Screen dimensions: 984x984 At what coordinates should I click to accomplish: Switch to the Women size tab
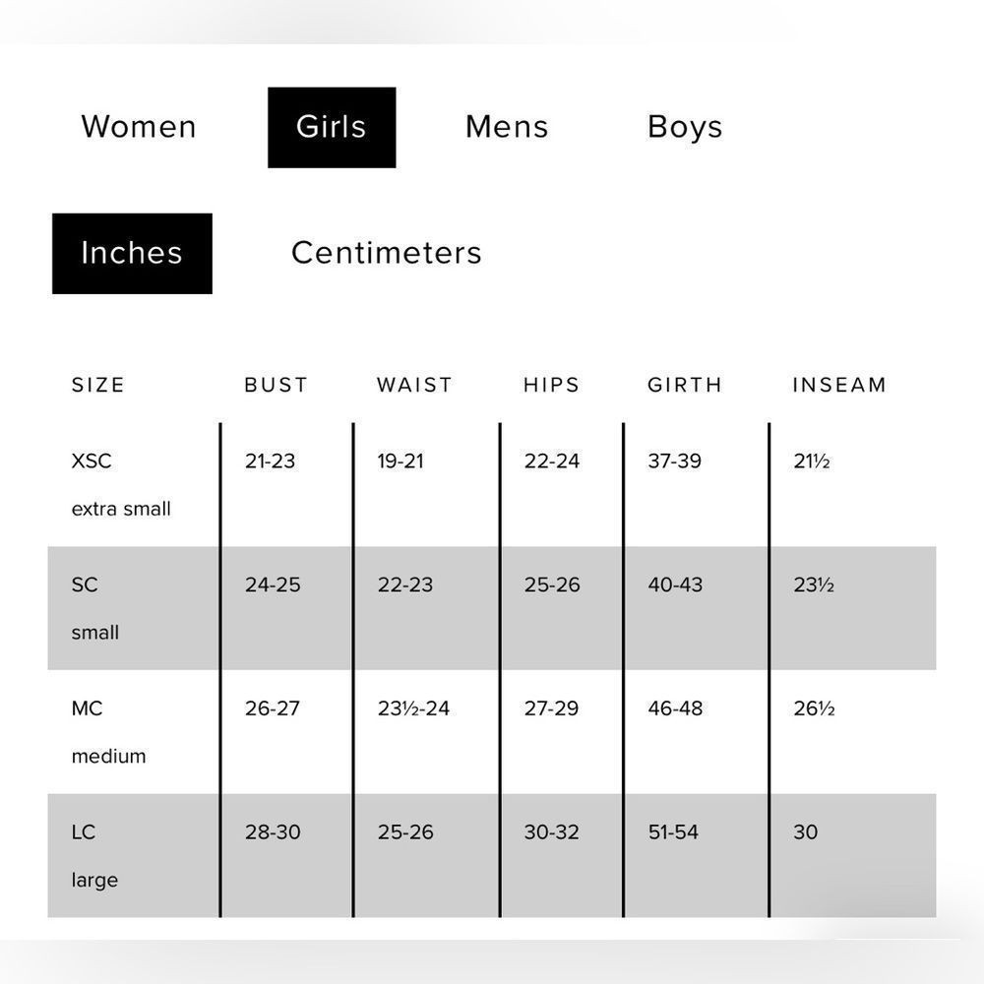pos(139,127)
